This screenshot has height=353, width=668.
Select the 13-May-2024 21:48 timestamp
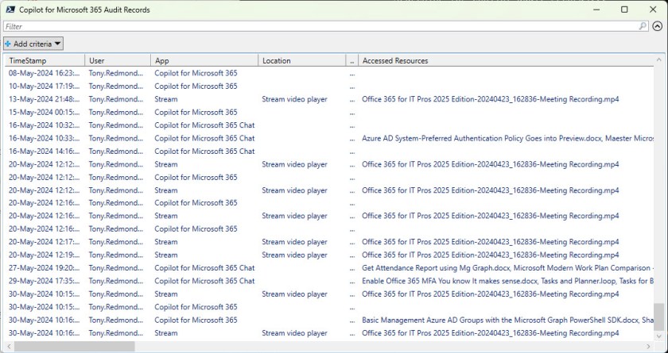click(x=45, y=99)
